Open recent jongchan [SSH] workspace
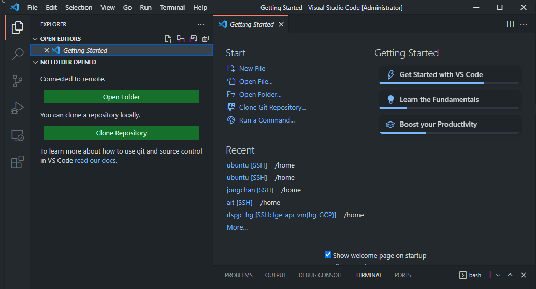Image resolution: width=536 pixels, height=289 pixels. [250, 190]
